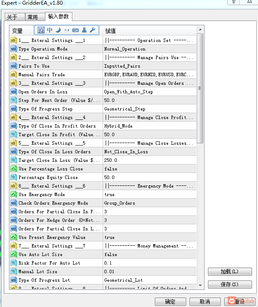Select the Group_Orders value
The width and height of the screenshot is (258, 307).
[x=119, y=203]
